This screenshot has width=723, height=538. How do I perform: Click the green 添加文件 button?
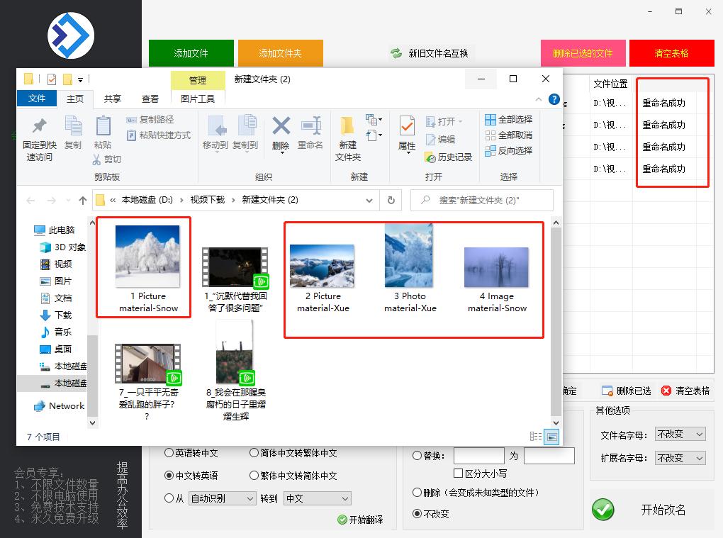(x=191, y=52)
